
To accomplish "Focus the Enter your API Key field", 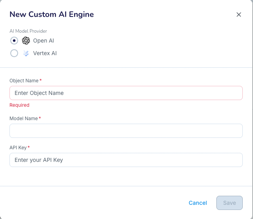I will pyautogui.click(x=126, y=160).
